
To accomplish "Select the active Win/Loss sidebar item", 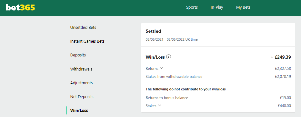I will point(79,110).
